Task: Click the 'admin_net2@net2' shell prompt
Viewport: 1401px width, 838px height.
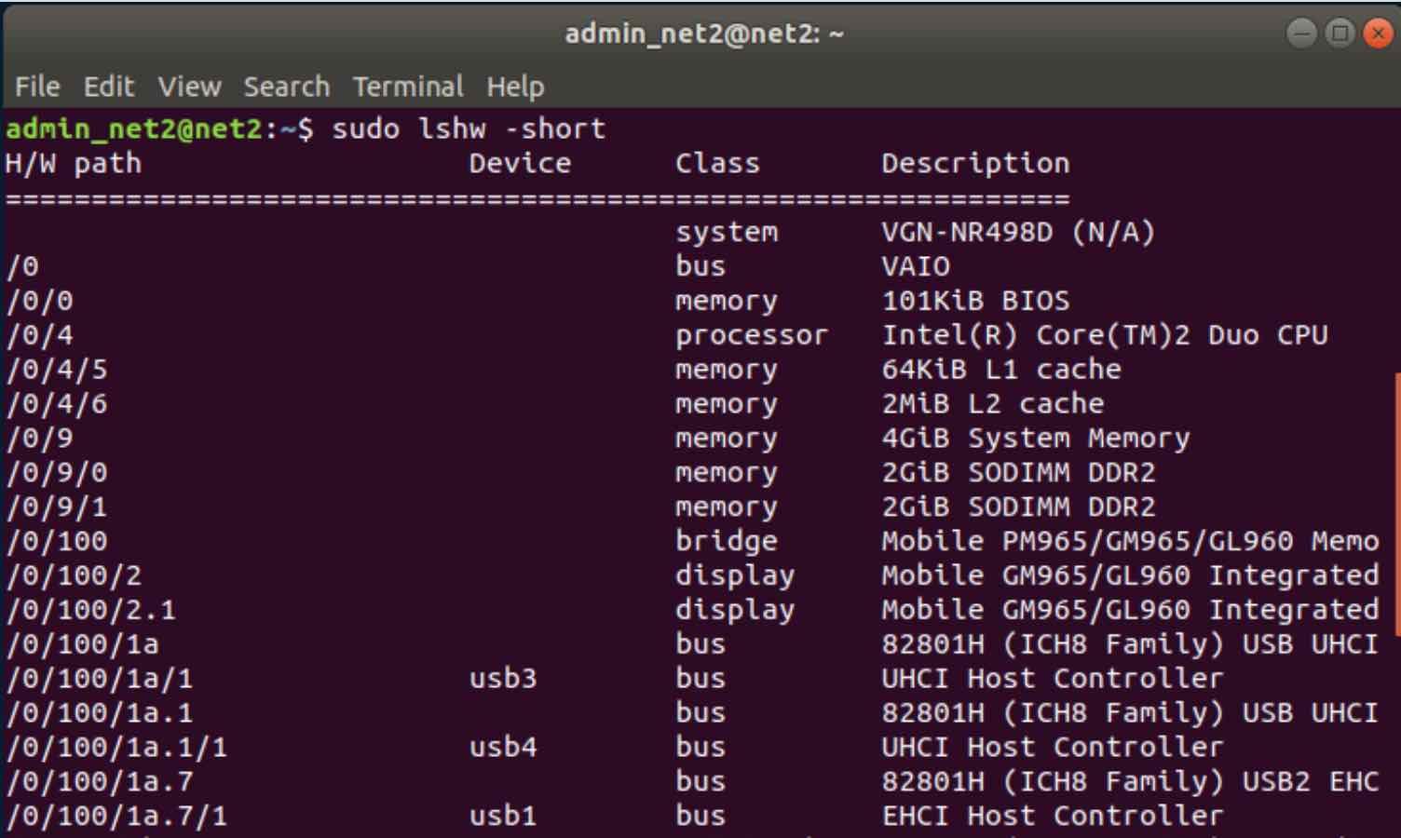Action: coord(134,128)
